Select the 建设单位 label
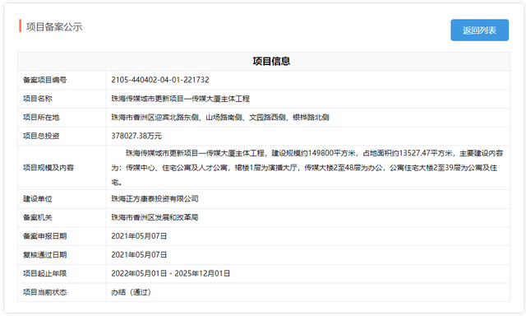Viewport: 526px width, 316px height. [38, 199]
